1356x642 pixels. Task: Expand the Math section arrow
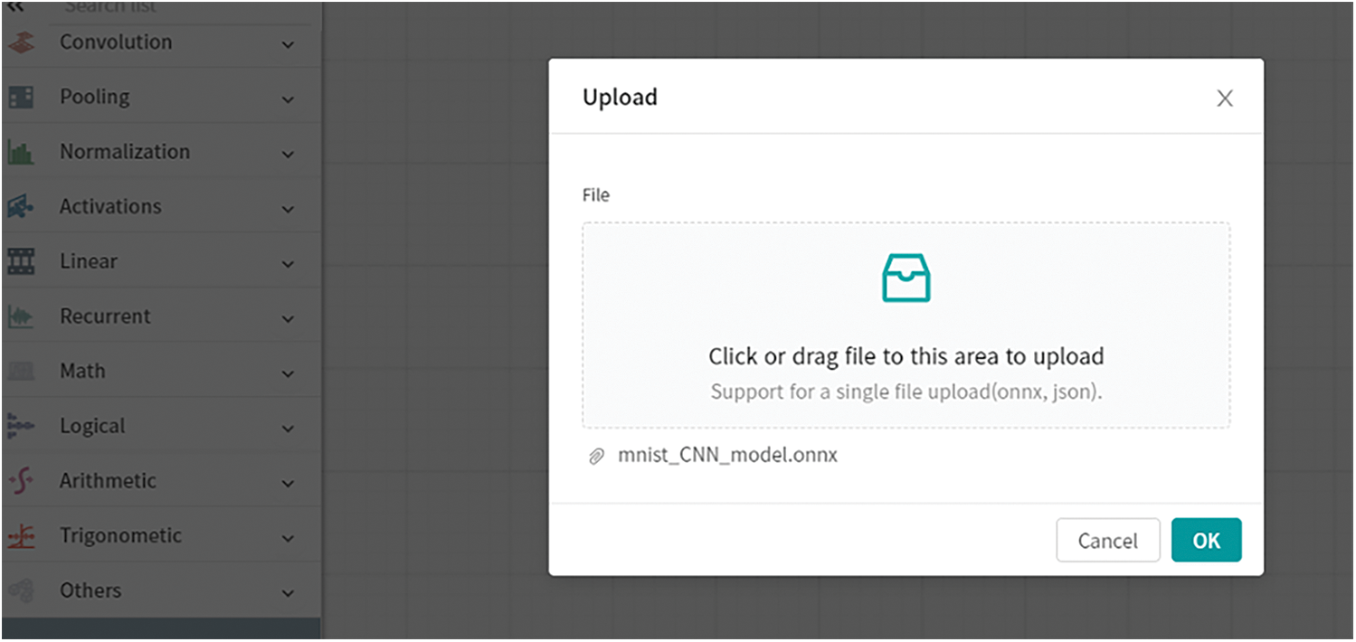click(x=288, y=373)
